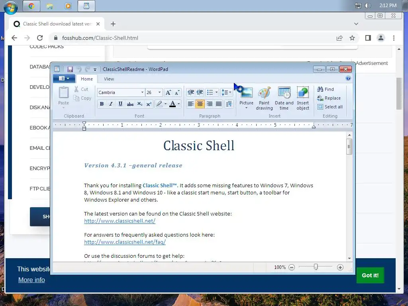The image size is (408, 306).
Task: Click the Chrome address bar URL
Action: point(100,38)
